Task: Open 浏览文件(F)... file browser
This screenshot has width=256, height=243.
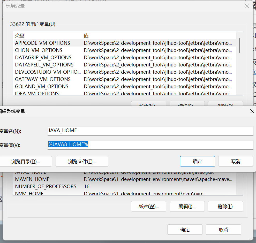Action: [x=82, y=161]
